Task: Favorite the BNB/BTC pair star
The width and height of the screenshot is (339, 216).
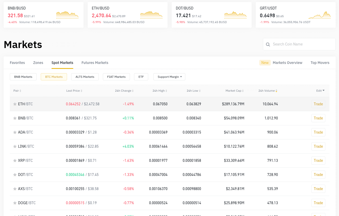Action: click(15, 118)
